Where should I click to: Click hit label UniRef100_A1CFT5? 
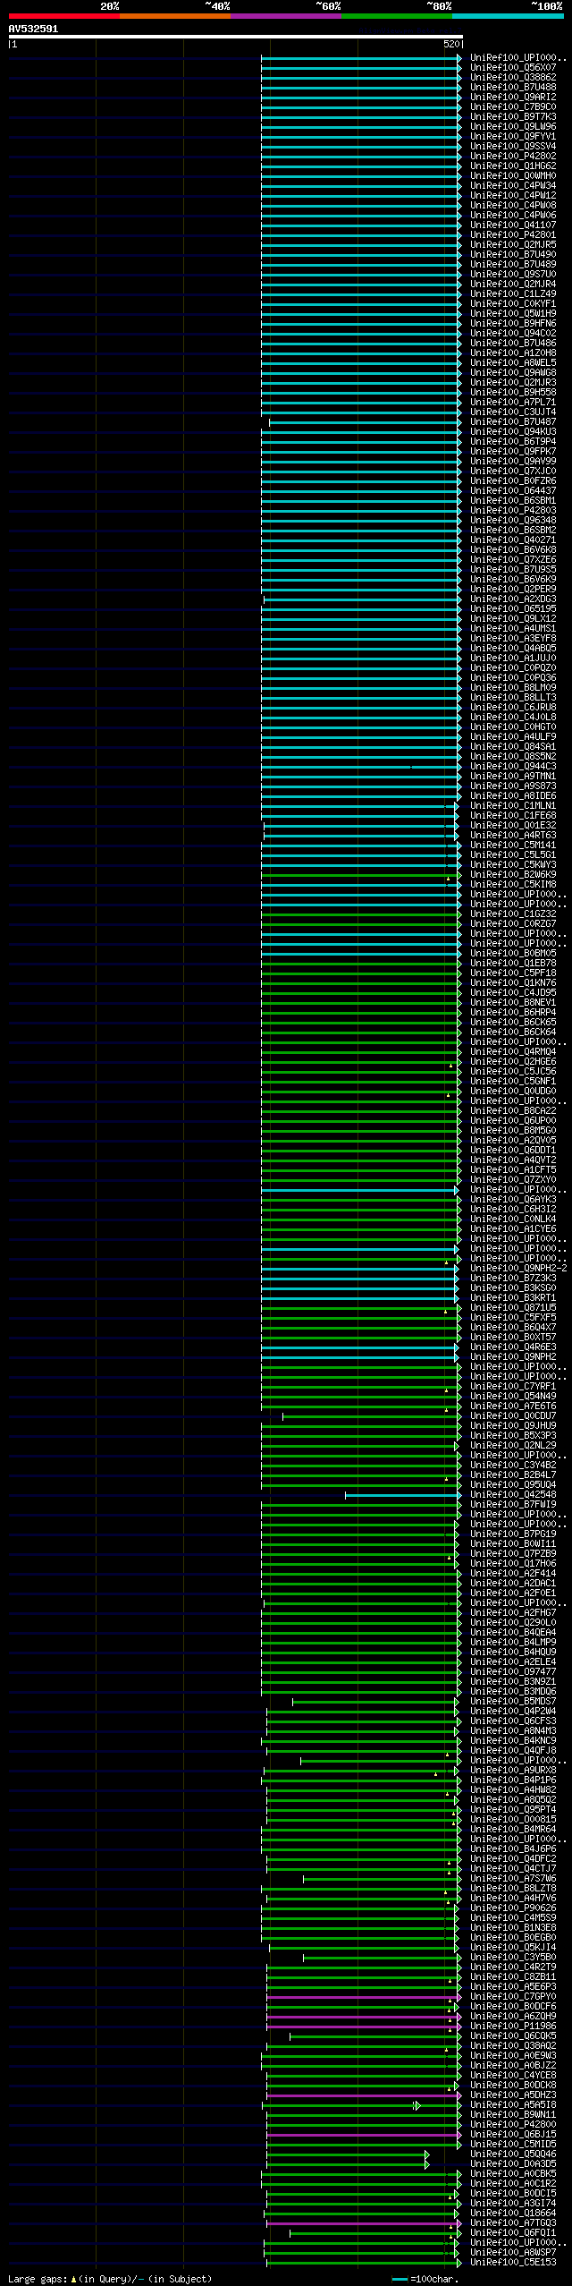point(513,1170)
